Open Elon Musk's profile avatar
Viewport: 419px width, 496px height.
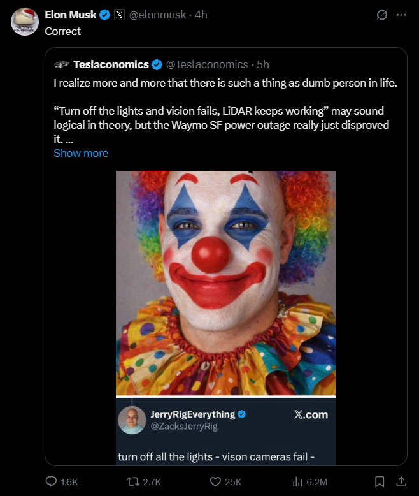tap(25, 22)
